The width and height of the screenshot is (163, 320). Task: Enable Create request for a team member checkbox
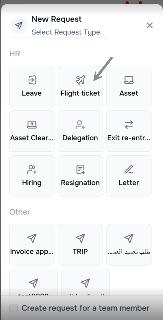click(x=13, y=308)
